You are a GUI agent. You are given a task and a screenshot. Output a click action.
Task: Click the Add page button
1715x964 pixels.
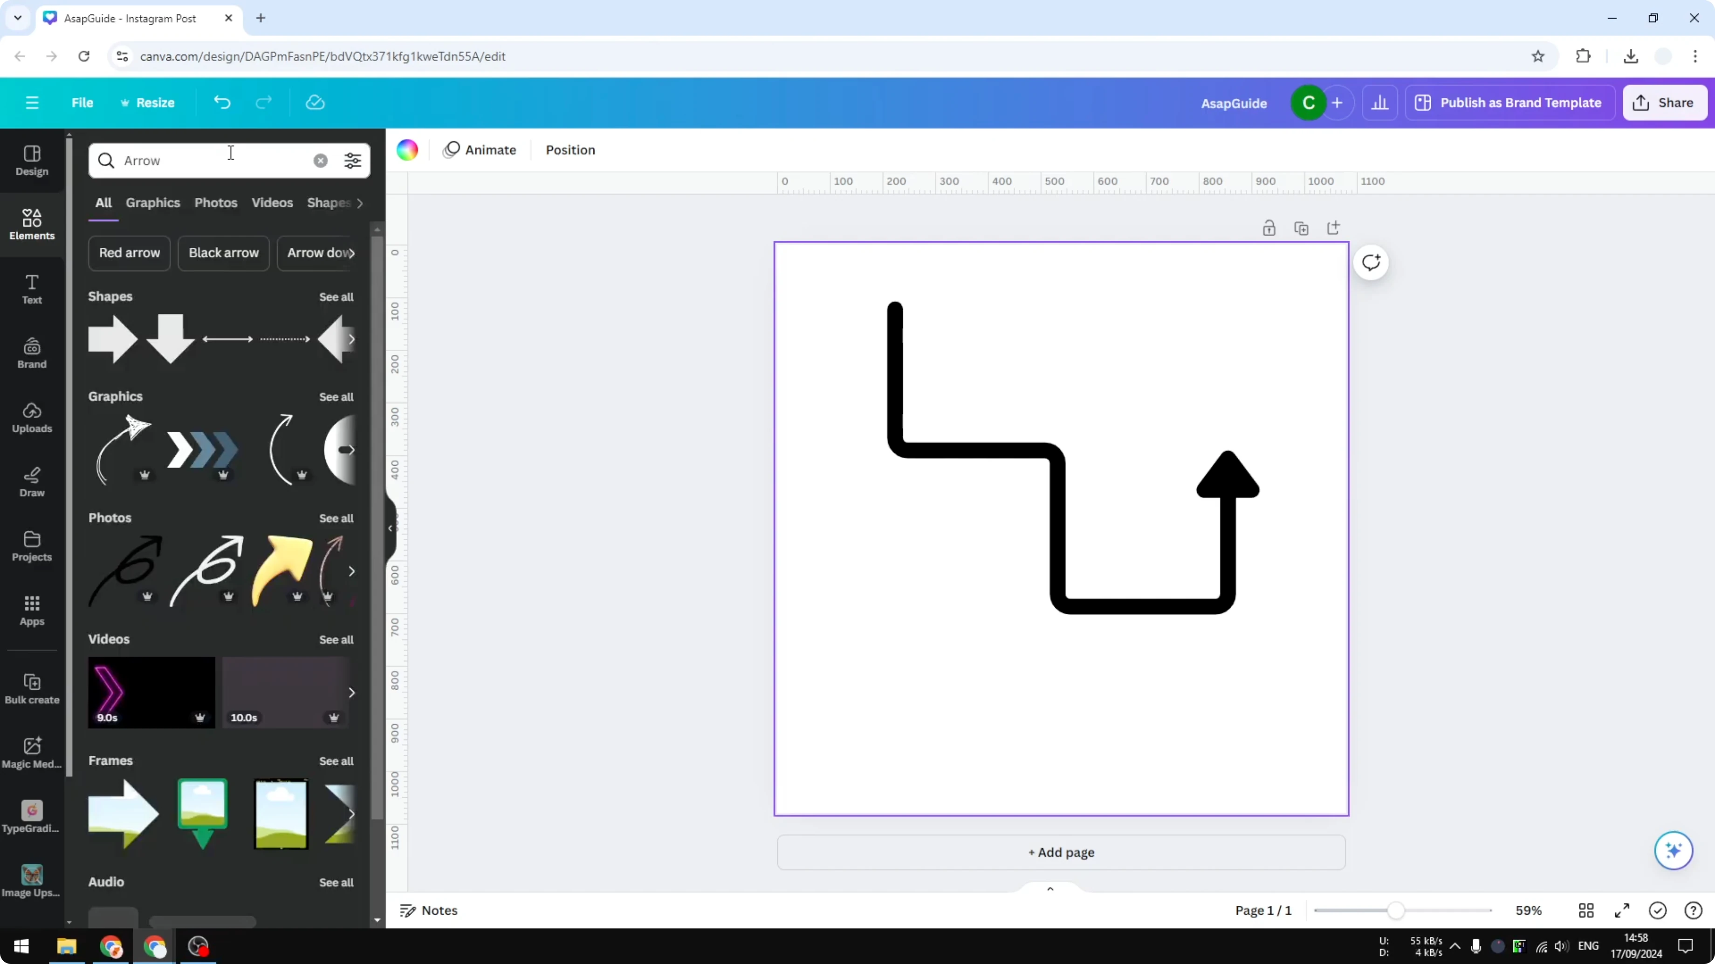click(1061, 852)
